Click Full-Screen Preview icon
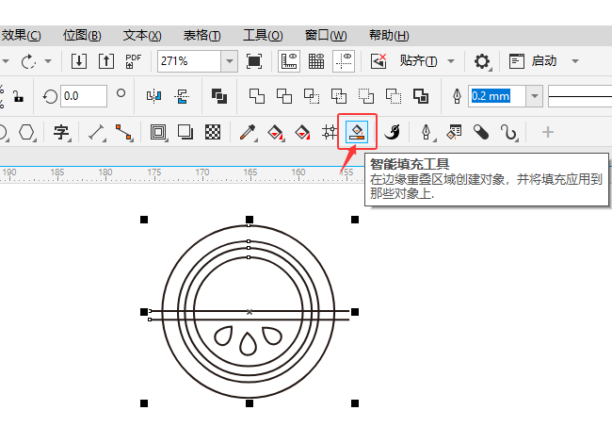Image resolution: width=612 pixels, height=443 pixels. pyautogui.click(x=254, y=61)
